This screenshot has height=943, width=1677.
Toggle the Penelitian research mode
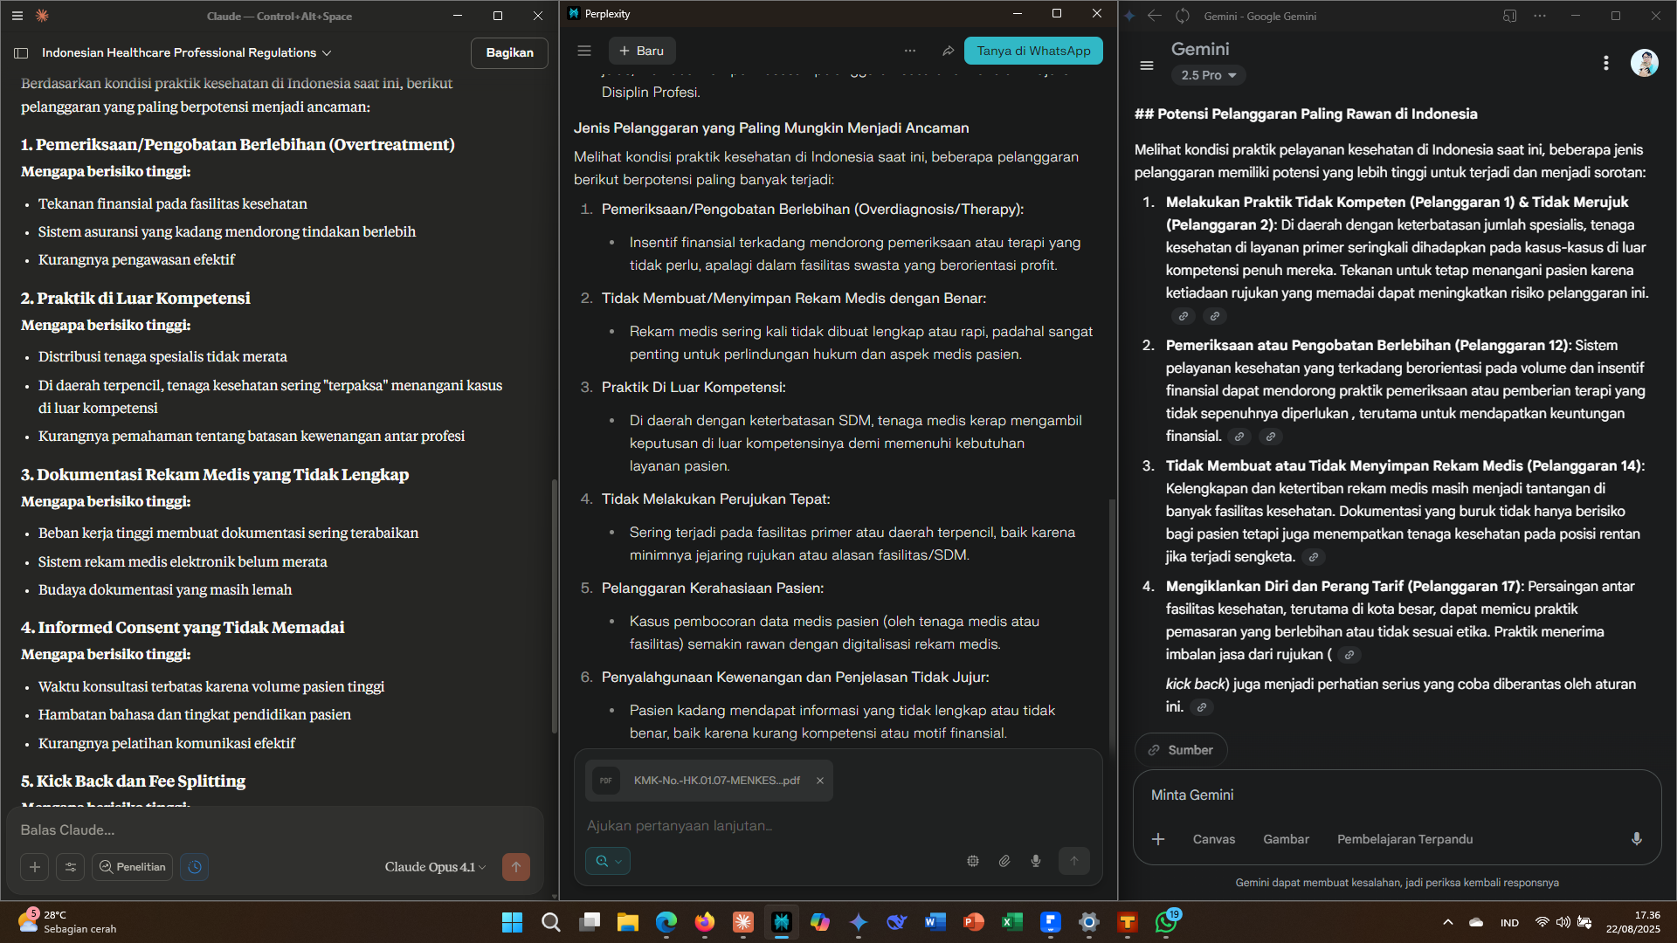click(132, 867)
